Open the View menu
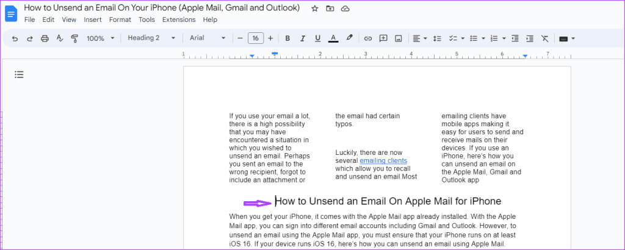 point(69,20)
